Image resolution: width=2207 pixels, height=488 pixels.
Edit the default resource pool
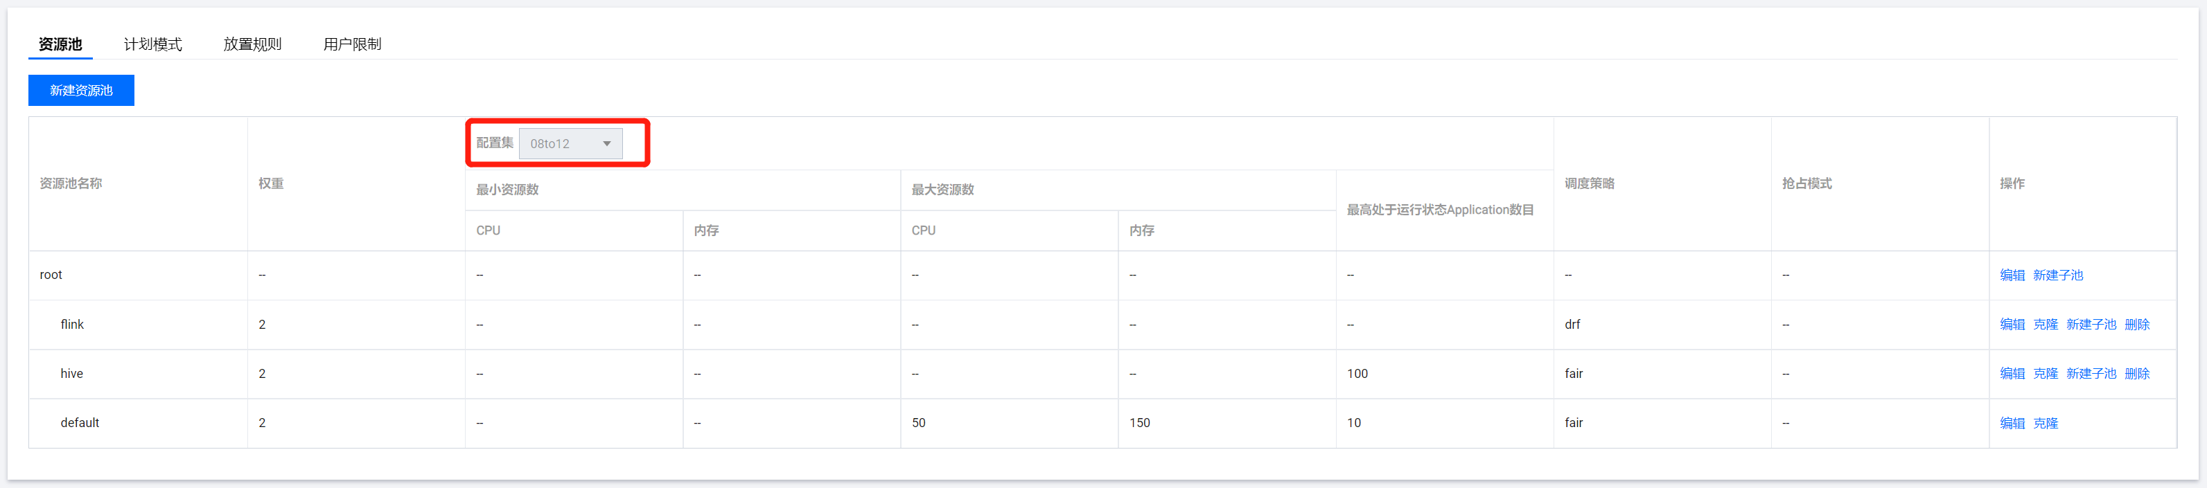(2012, 423)
